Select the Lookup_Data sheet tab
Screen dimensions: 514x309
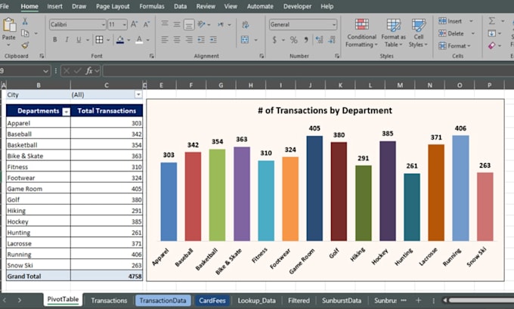[256, 301]
